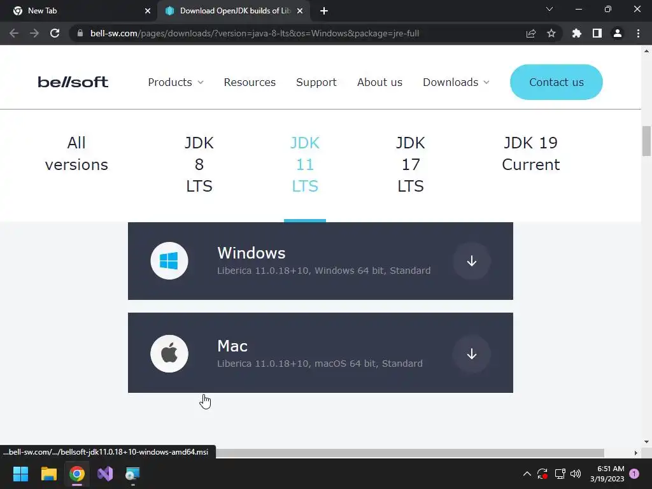The image size is (652, 489).
Task: Open the Extensions puzzle icon
Action: pos(577,33)
